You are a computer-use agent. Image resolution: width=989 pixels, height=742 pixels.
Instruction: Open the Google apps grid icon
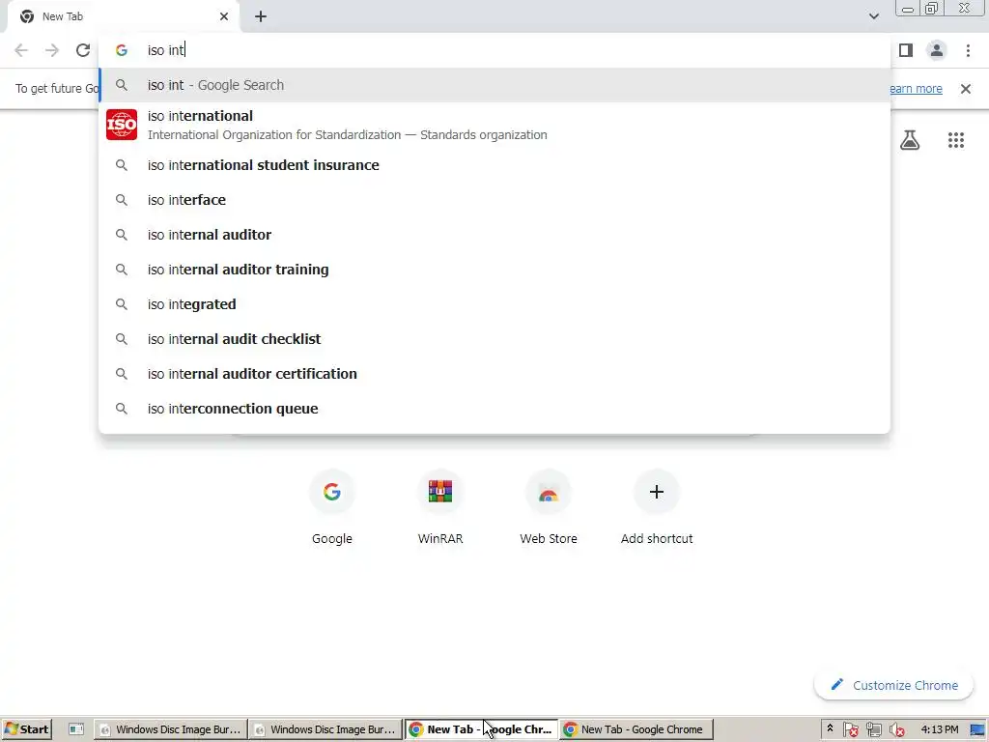pos(956,140)
